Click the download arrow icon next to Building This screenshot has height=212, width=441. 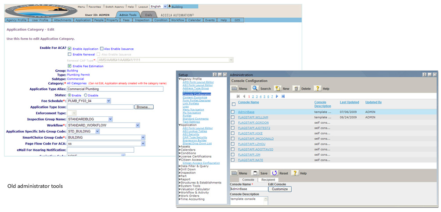pyautogui.click(x=170, y=6)
